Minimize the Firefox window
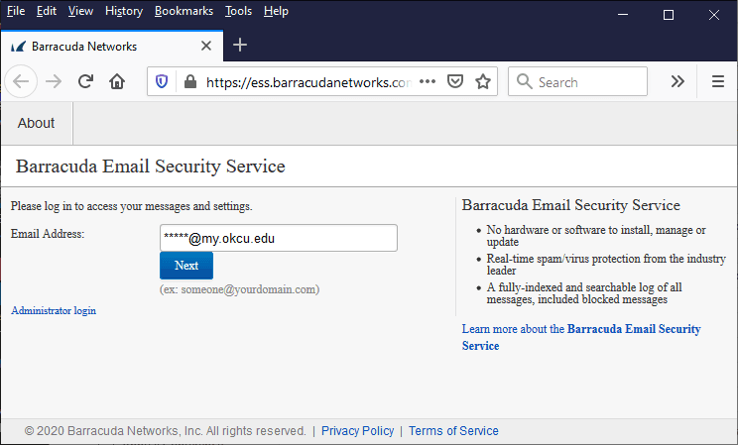This screenshot has height=445, width=738. click(623, 15)
